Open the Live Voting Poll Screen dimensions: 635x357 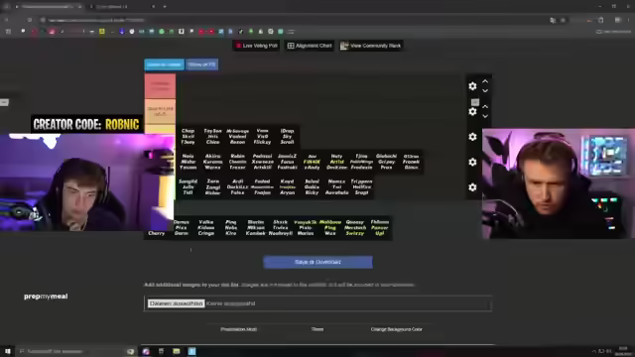click(x=256, y=46)
